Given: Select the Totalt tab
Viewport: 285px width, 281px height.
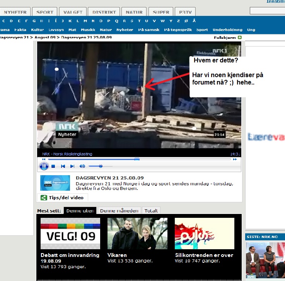Looking at the screenshot, I should (x=151, y=211).
